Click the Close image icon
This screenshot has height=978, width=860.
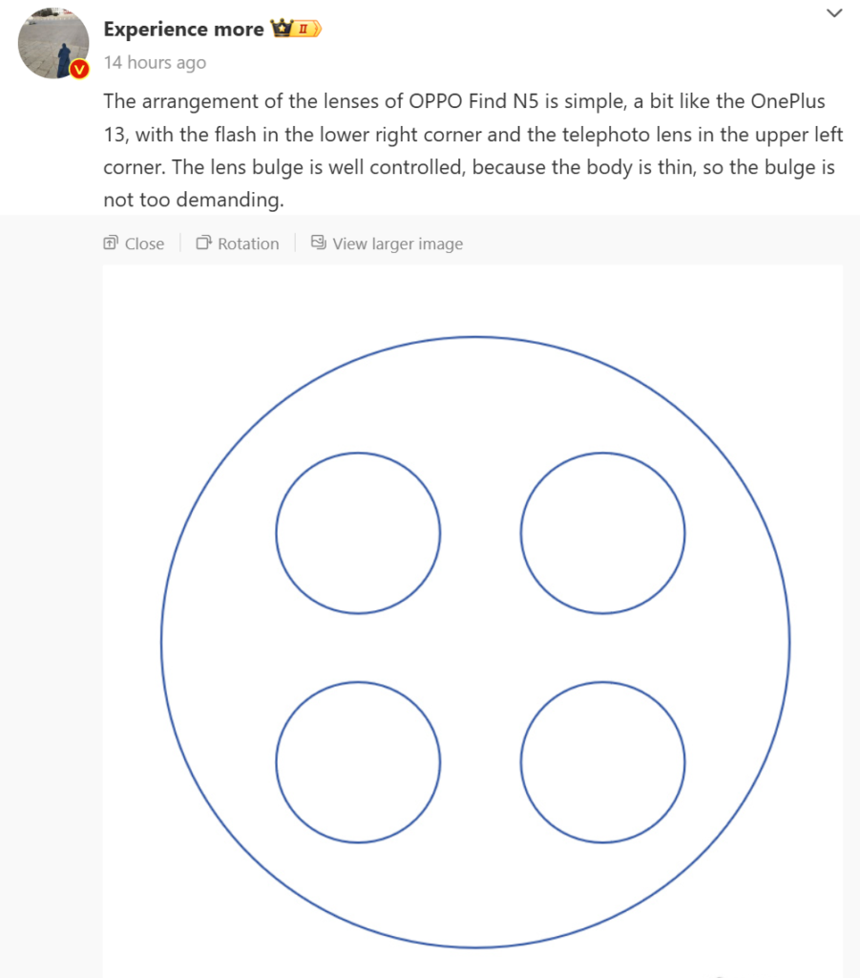click(111, 244)
